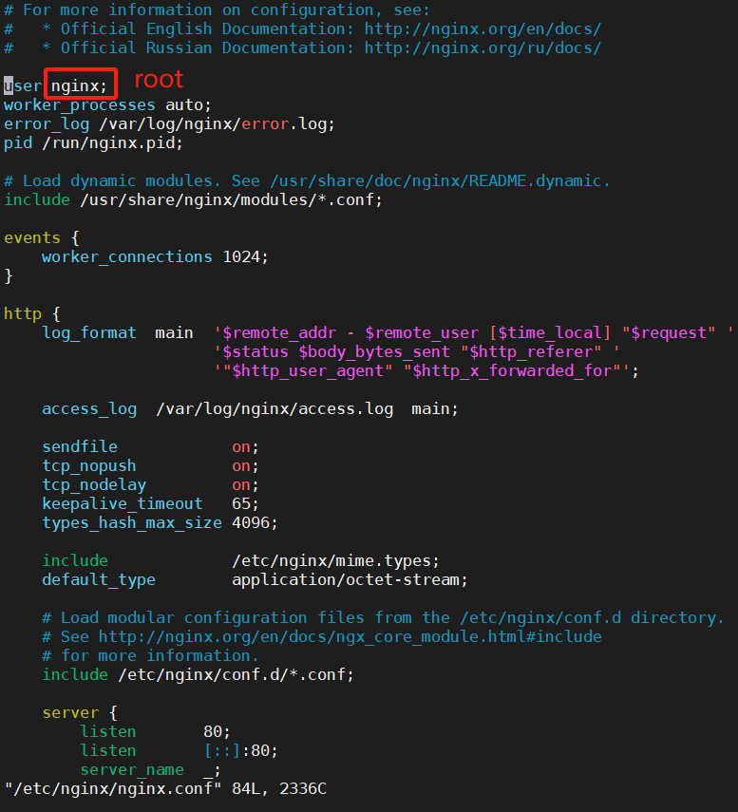Click the 'on;' value of tcp_nopush
This screenshot has width=738, height=812.
pyautogui.click(x=245, y=466)
